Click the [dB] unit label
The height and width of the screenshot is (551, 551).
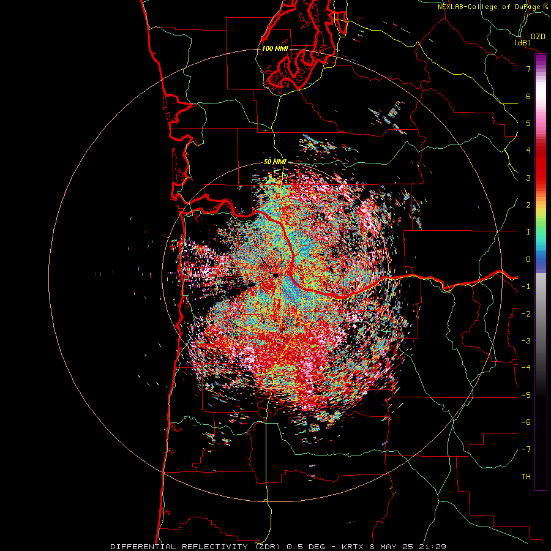tap(523, 42)
